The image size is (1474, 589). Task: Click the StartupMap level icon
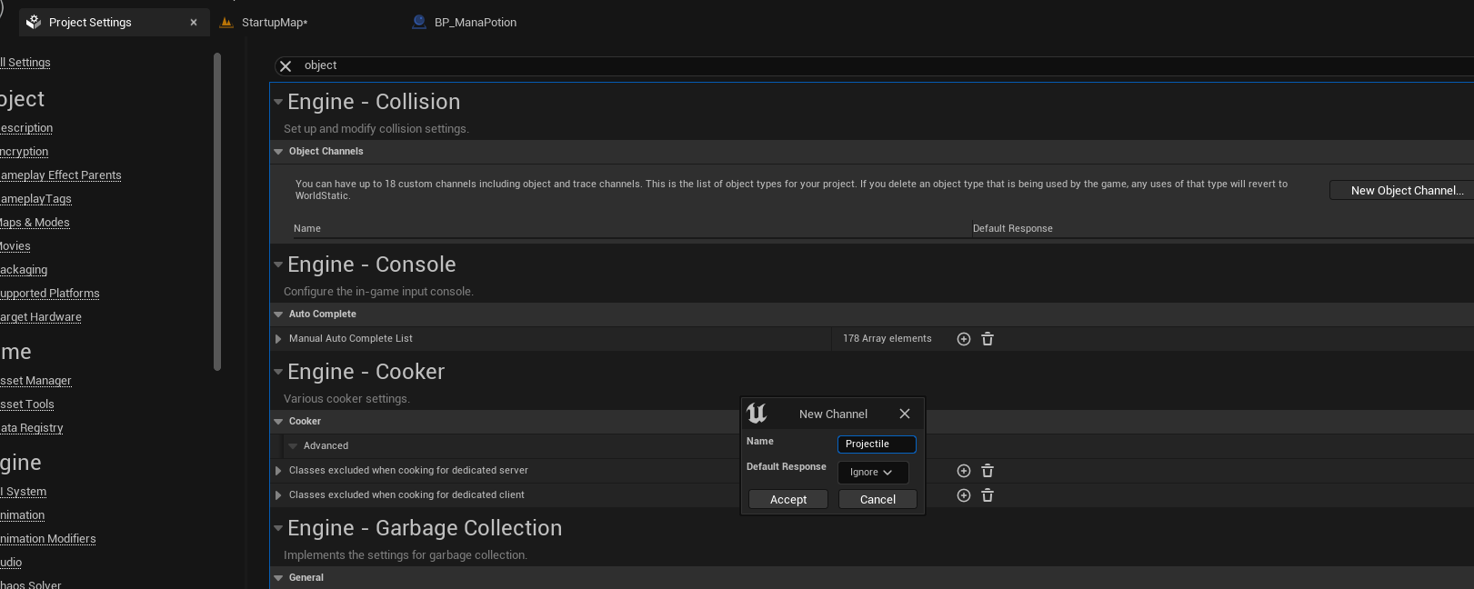(x=226, y=22)
